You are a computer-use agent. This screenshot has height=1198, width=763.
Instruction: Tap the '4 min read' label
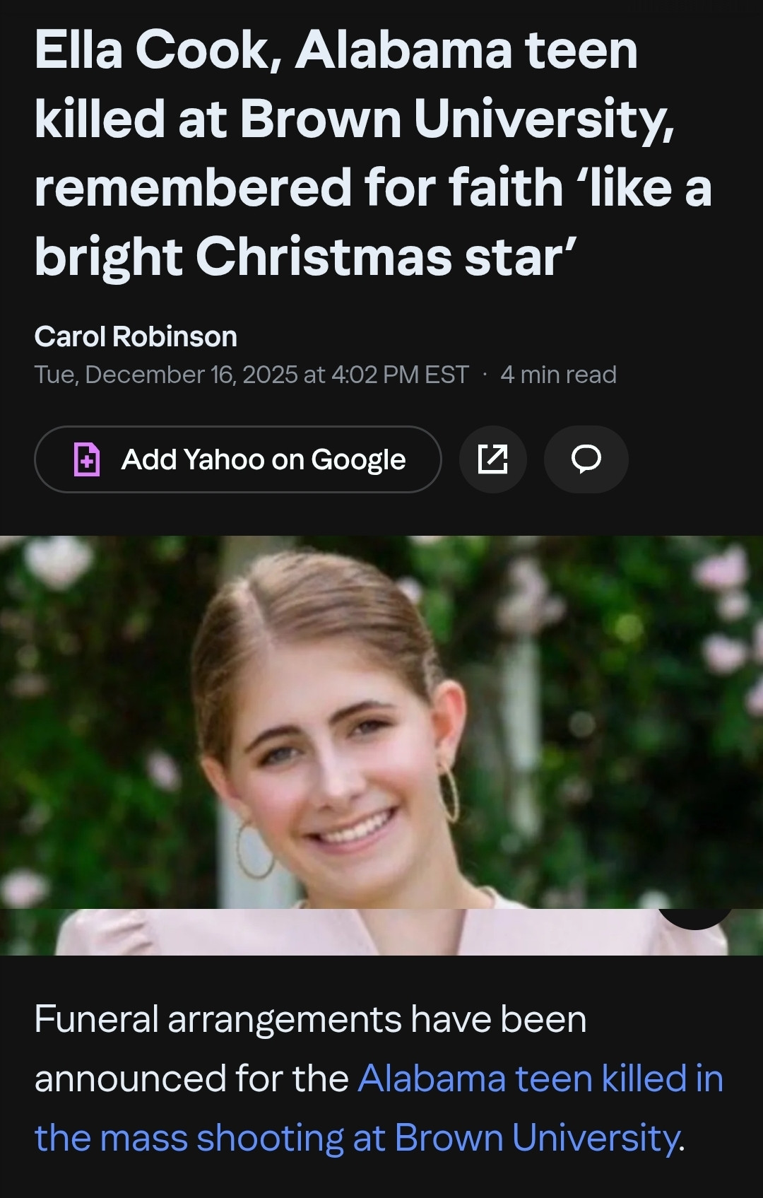click(558, 375)
